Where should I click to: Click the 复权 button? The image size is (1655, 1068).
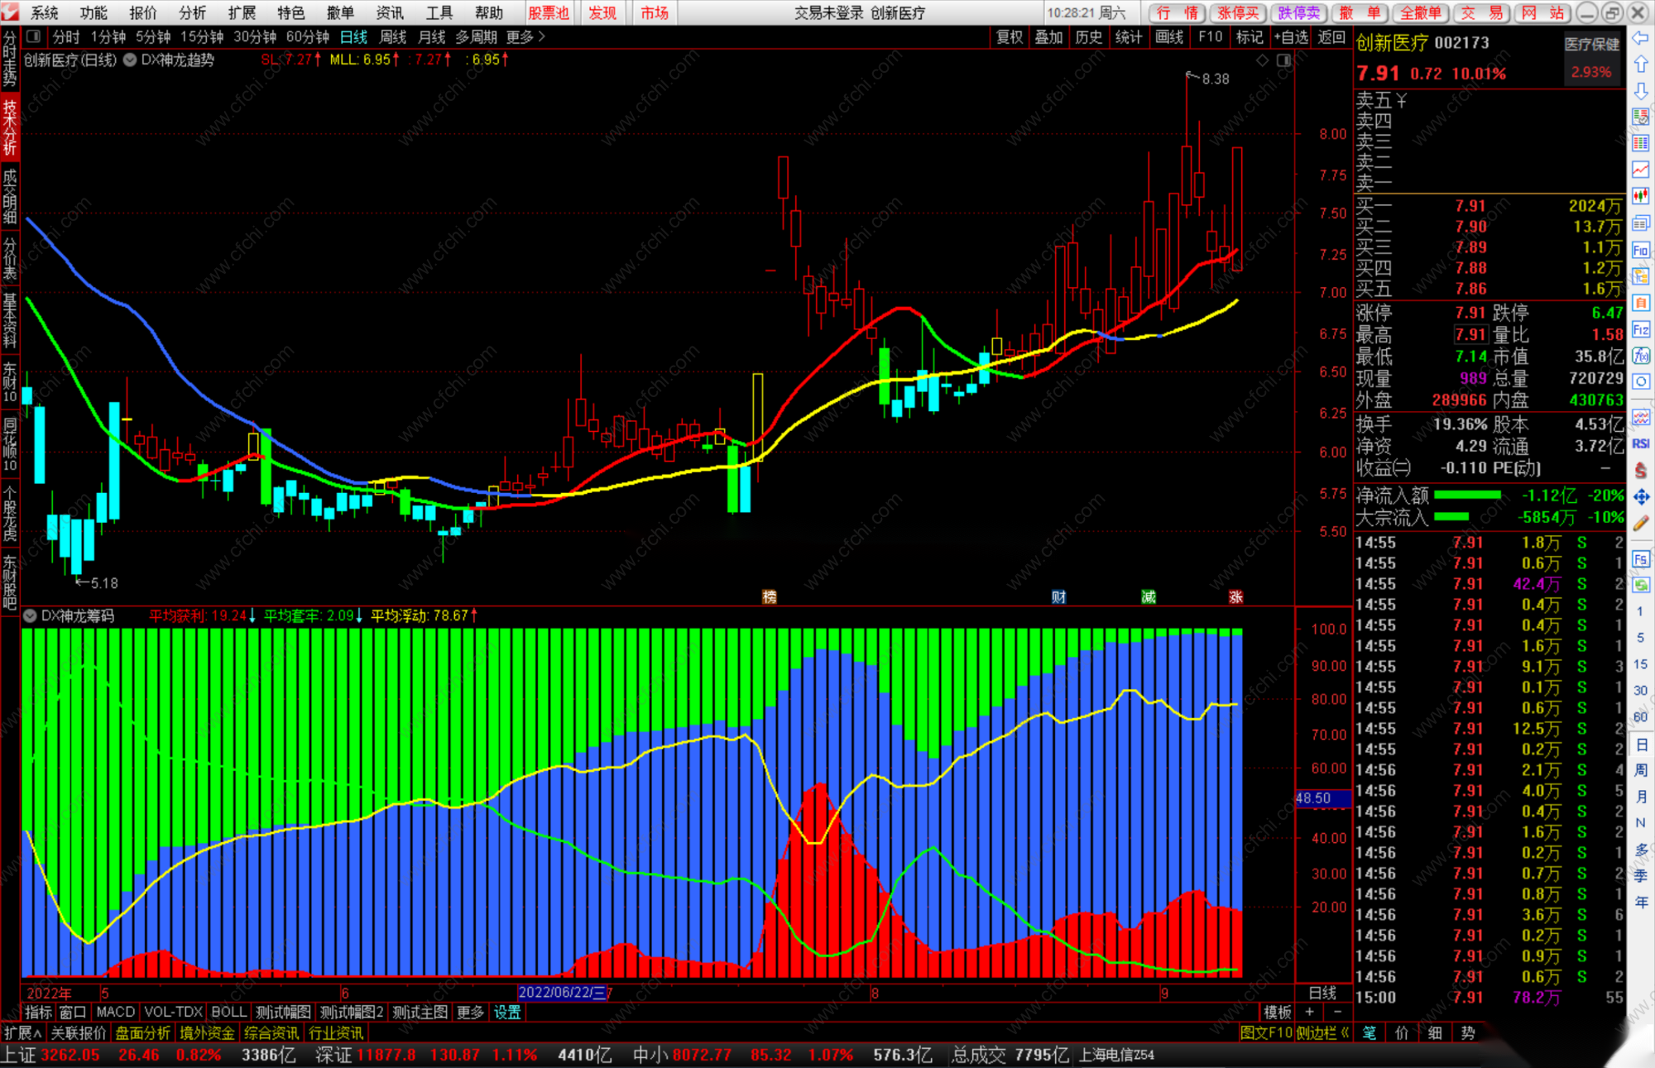coord(1009,36)
